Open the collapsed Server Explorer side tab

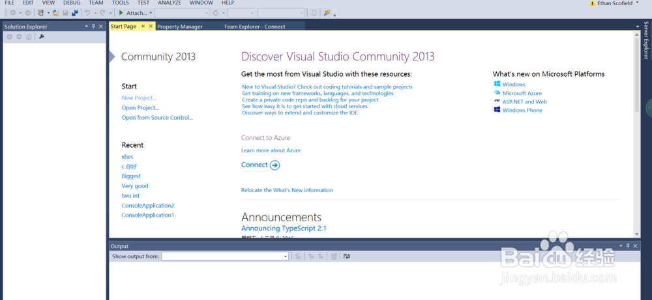click(645, 40)
